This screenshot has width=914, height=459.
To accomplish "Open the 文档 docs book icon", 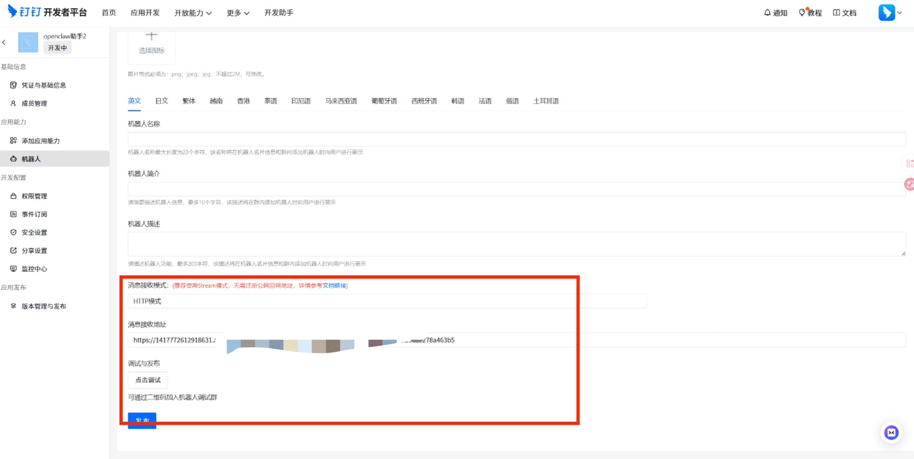I will tap(836, 13).
